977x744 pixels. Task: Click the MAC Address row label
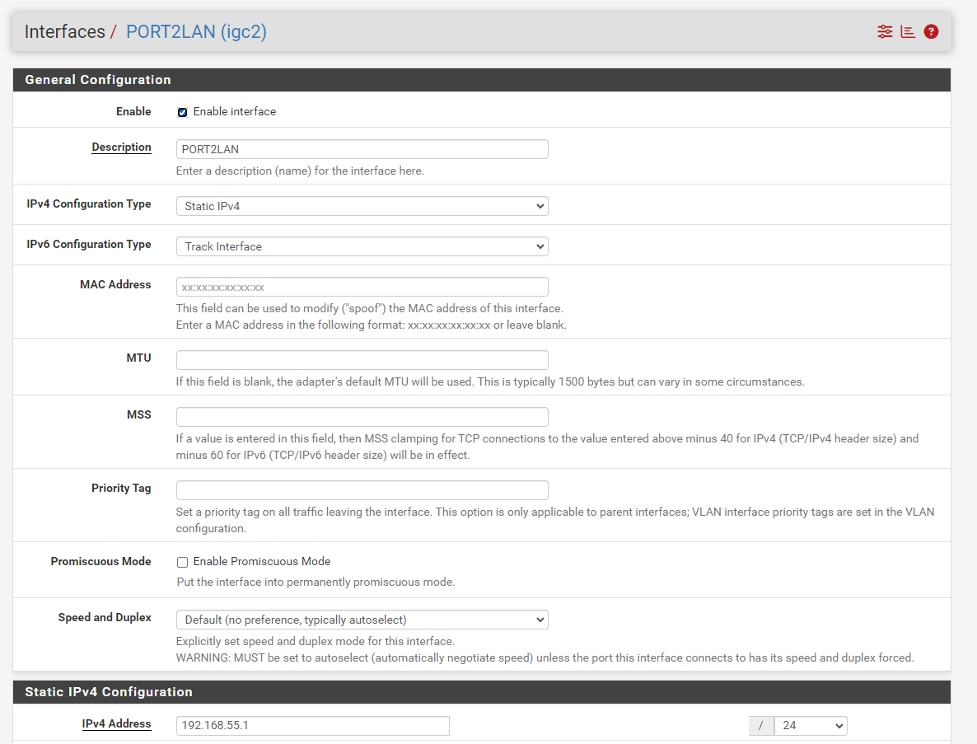(x=115, y=285)
